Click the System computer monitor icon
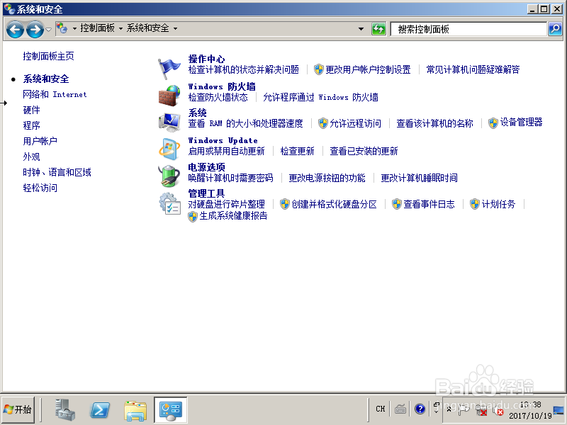The image size is (567, 425). (x=169, y=122)
